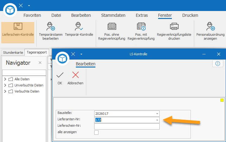The image size is (226, 142).
Task: Open the Lieferanten-Nr dropdown arrow
Action: pos(157,120)
